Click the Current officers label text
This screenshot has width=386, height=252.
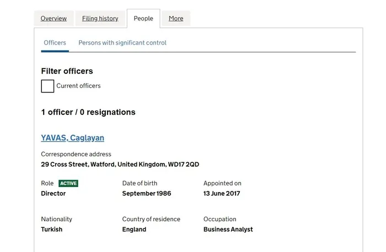(x=78, y=86)
